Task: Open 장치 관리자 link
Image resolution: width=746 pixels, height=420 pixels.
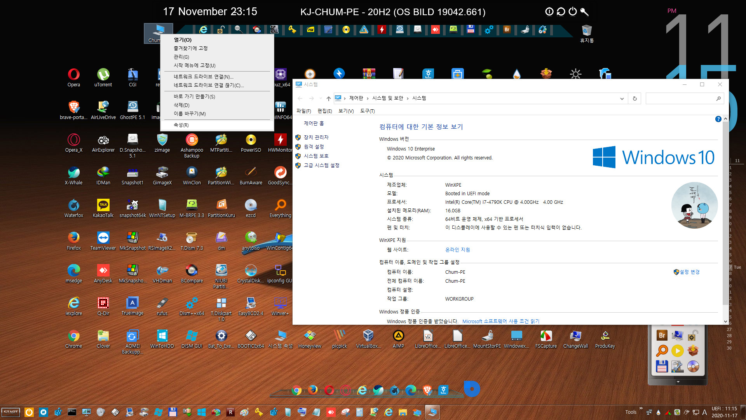Action: [316, 137]
